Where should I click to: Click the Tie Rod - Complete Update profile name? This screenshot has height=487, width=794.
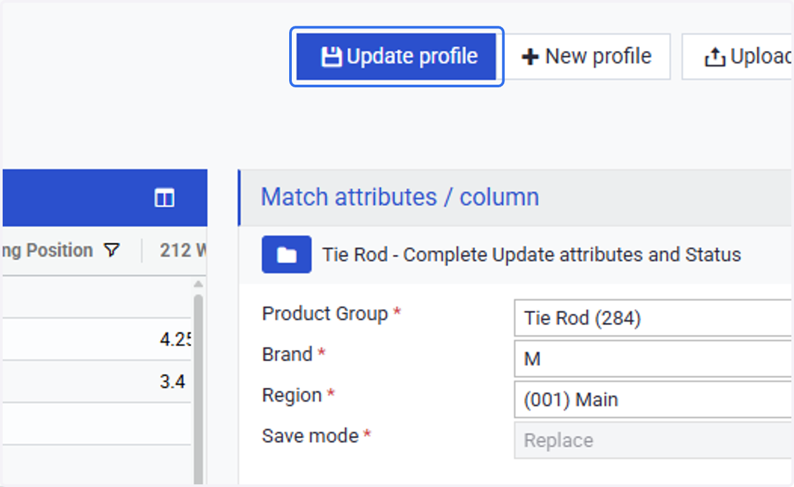[x=531, y=254]
